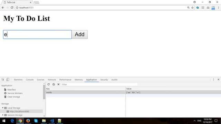
Task: Click the blue globe extension icon
Action: 198,8
